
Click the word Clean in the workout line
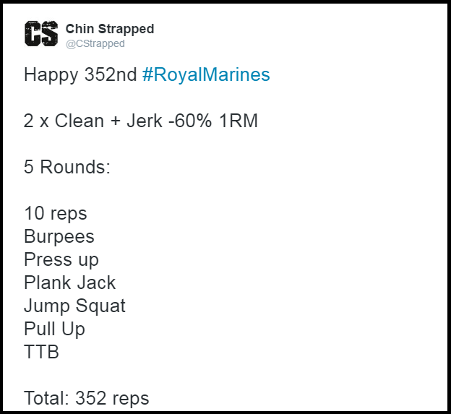[x=78, y=121]
